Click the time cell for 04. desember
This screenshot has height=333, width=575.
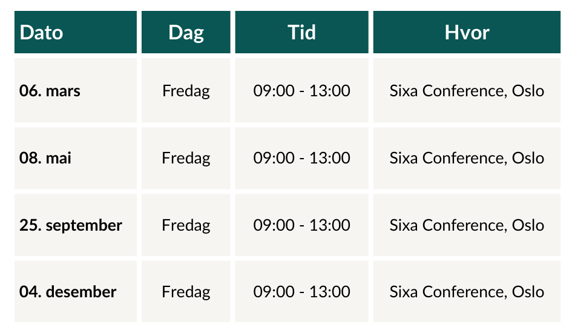[302, 292]
